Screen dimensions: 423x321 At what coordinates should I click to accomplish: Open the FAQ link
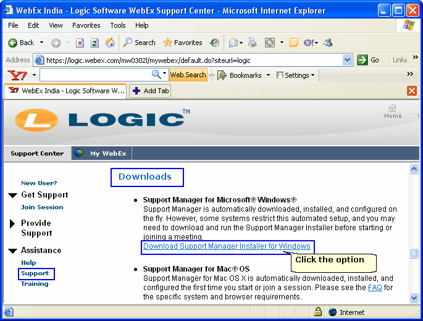pyautogui.click(x=375, y=288)
